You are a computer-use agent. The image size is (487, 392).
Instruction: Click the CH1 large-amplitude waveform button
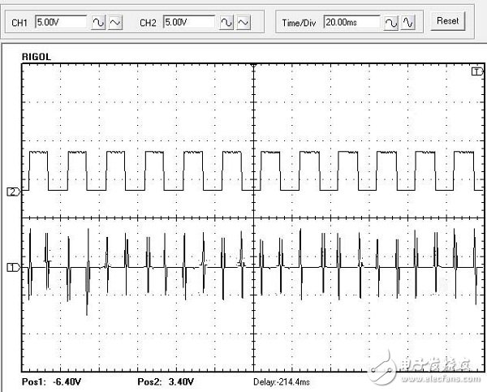[x=99, y=22]
